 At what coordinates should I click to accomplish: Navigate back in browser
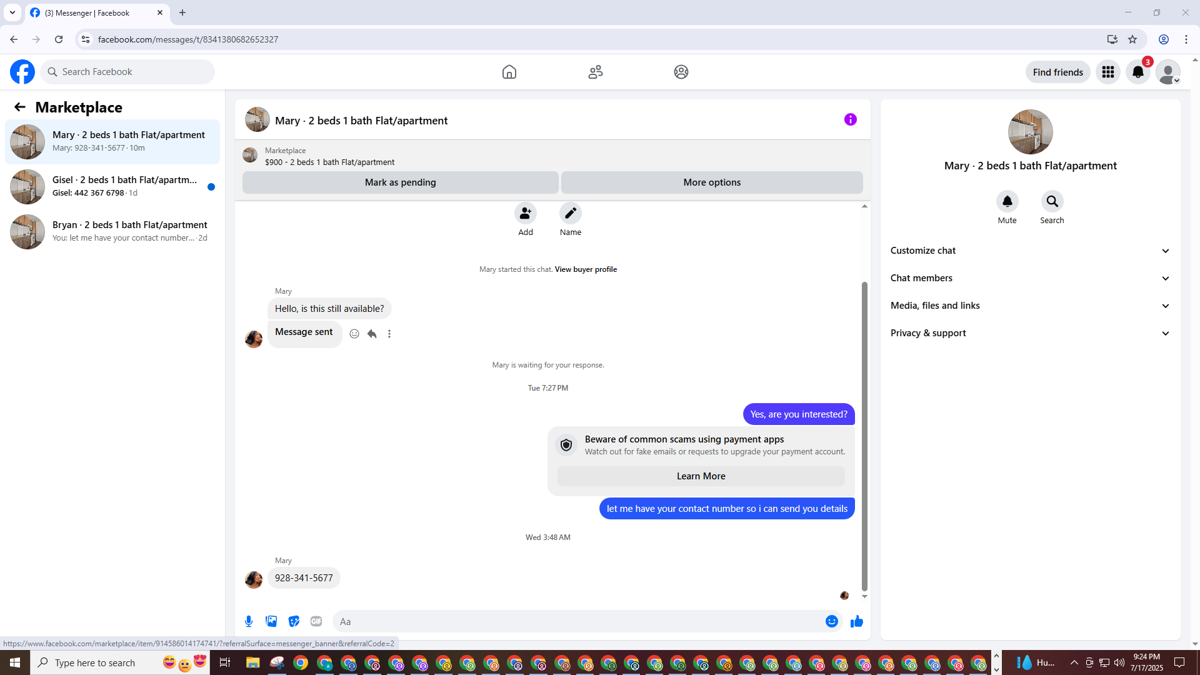click(14, 39)
